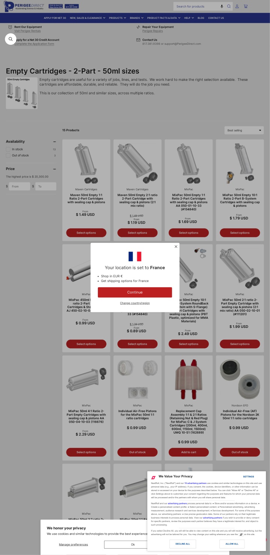
Task: Open the user account icon
Action: pos(237,6)
